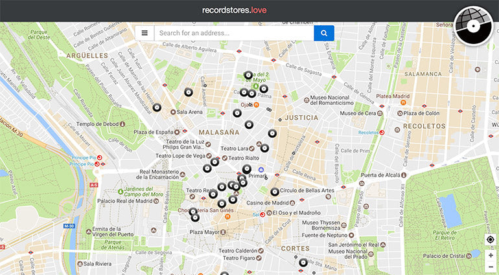Open the record marker at Plaza del 2 de Mayo
This screenshot has width=499, height=275.
coord(248,76)
